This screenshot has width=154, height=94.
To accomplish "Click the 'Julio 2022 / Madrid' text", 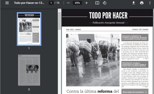I will point(73,29).
